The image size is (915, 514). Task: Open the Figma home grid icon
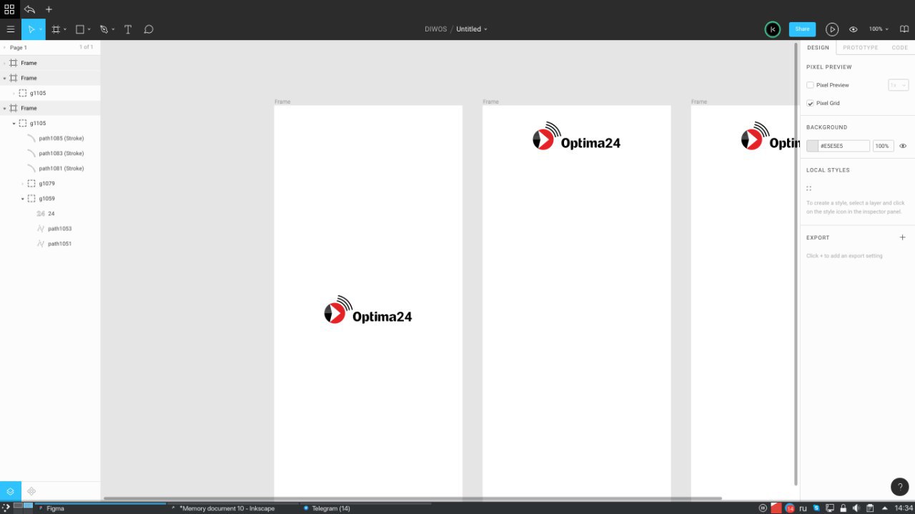coord(9,9)
